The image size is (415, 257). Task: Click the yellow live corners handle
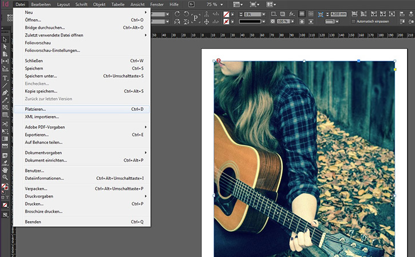(395, 70)
